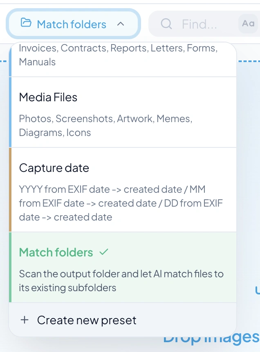The height and width of the screenshot is (352, 260).
Task: Collapse the preset list with the chevron
Action: [121, 24]
